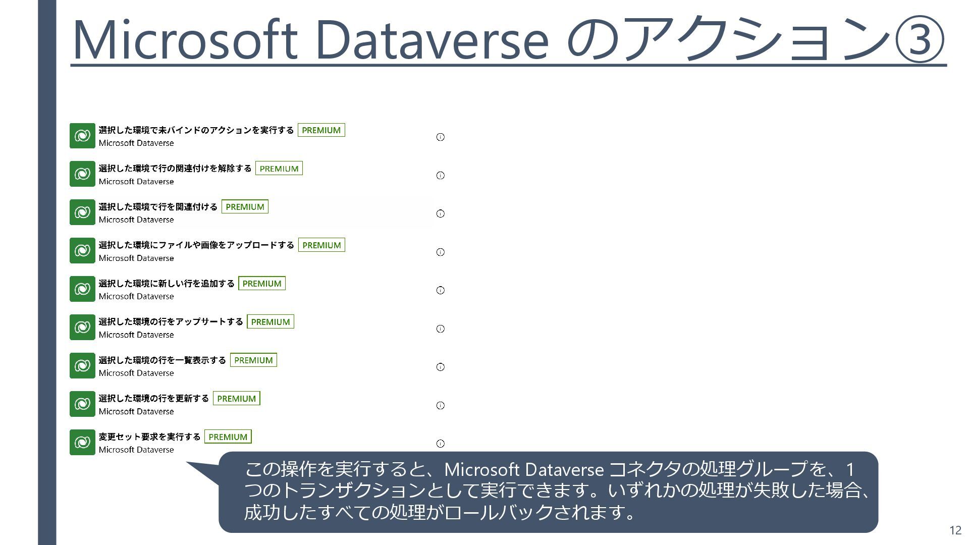Click the Dataverse icon beside 新しい行を追加する
This screenshot has width=969, height=545.
(x=82, y=289)
